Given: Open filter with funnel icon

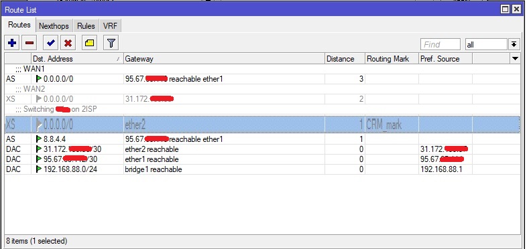Looking at the screenshot, I should tap(111, 43).
